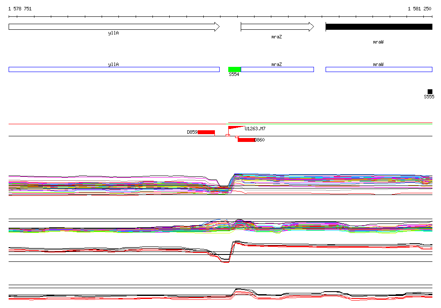Click the start coordinate 1 578 751
Image resolution: width=441 pixels, height=308 pixels.
20,9
